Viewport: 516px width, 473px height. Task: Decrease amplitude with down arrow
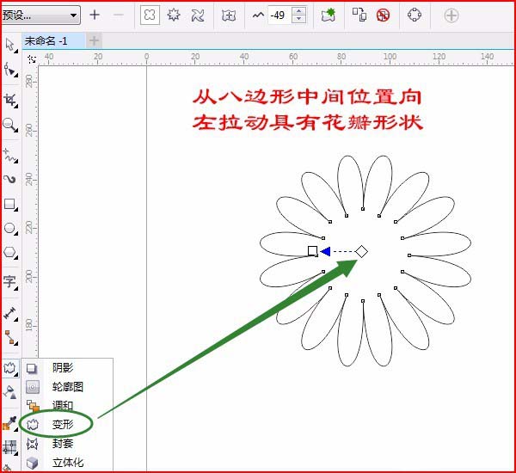tap(298, 19)
